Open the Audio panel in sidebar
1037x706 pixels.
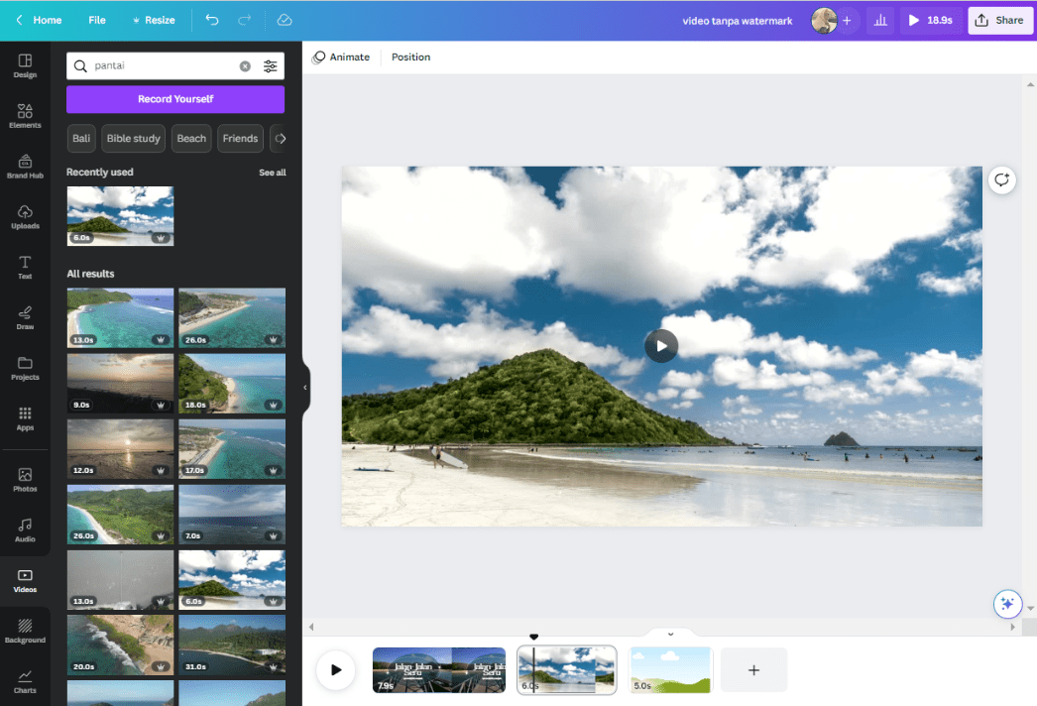click(x=25, y=529)
